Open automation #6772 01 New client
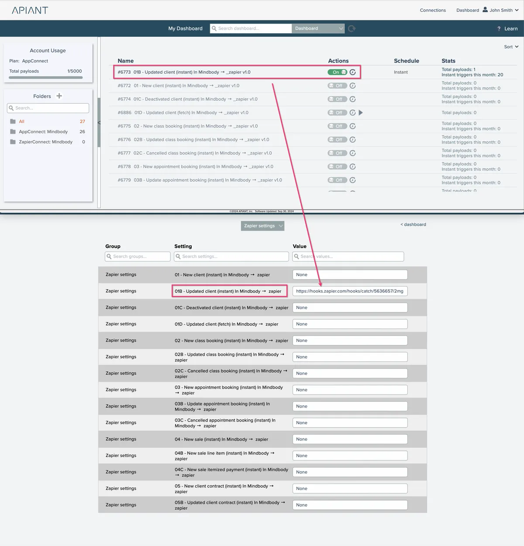 pyautogui.click(x=178, y=86)
